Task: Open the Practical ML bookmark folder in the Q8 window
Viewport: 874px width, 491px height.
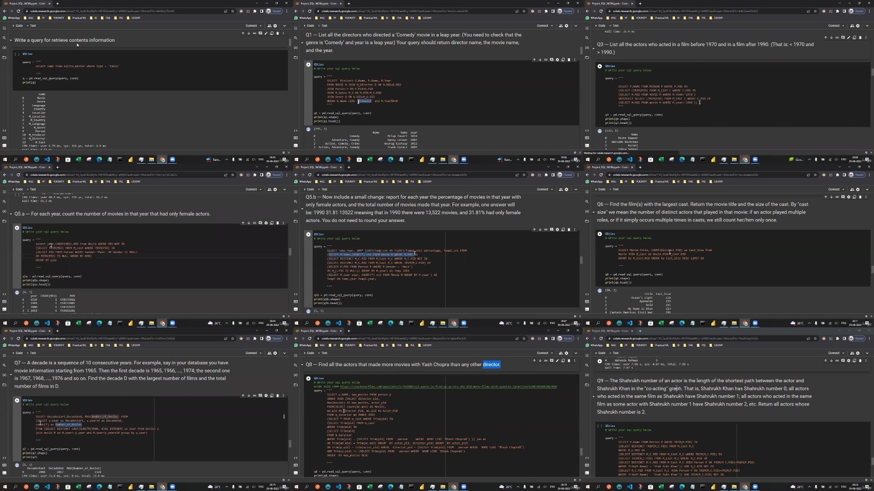Action: [369, 345]
